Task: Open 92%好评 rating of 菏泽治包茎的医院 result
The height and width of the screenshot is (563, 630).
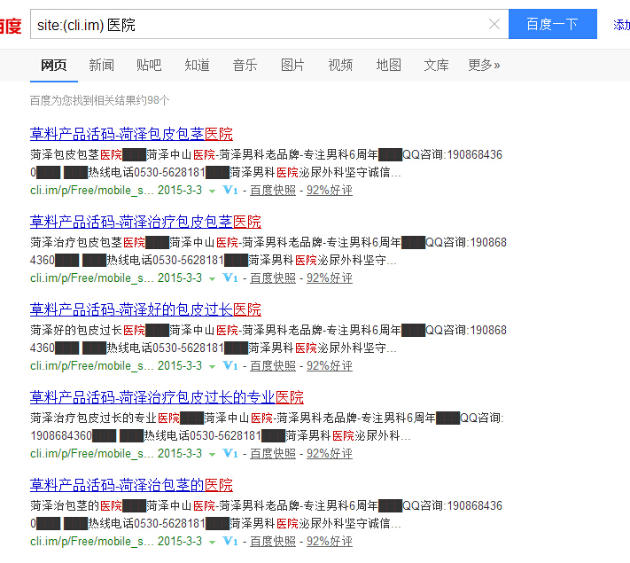Action: click(x=330, y=541)
